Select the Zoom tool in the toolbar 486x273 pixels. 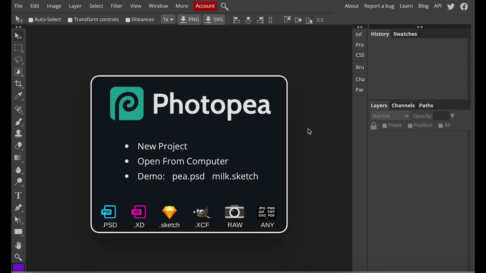18,257
